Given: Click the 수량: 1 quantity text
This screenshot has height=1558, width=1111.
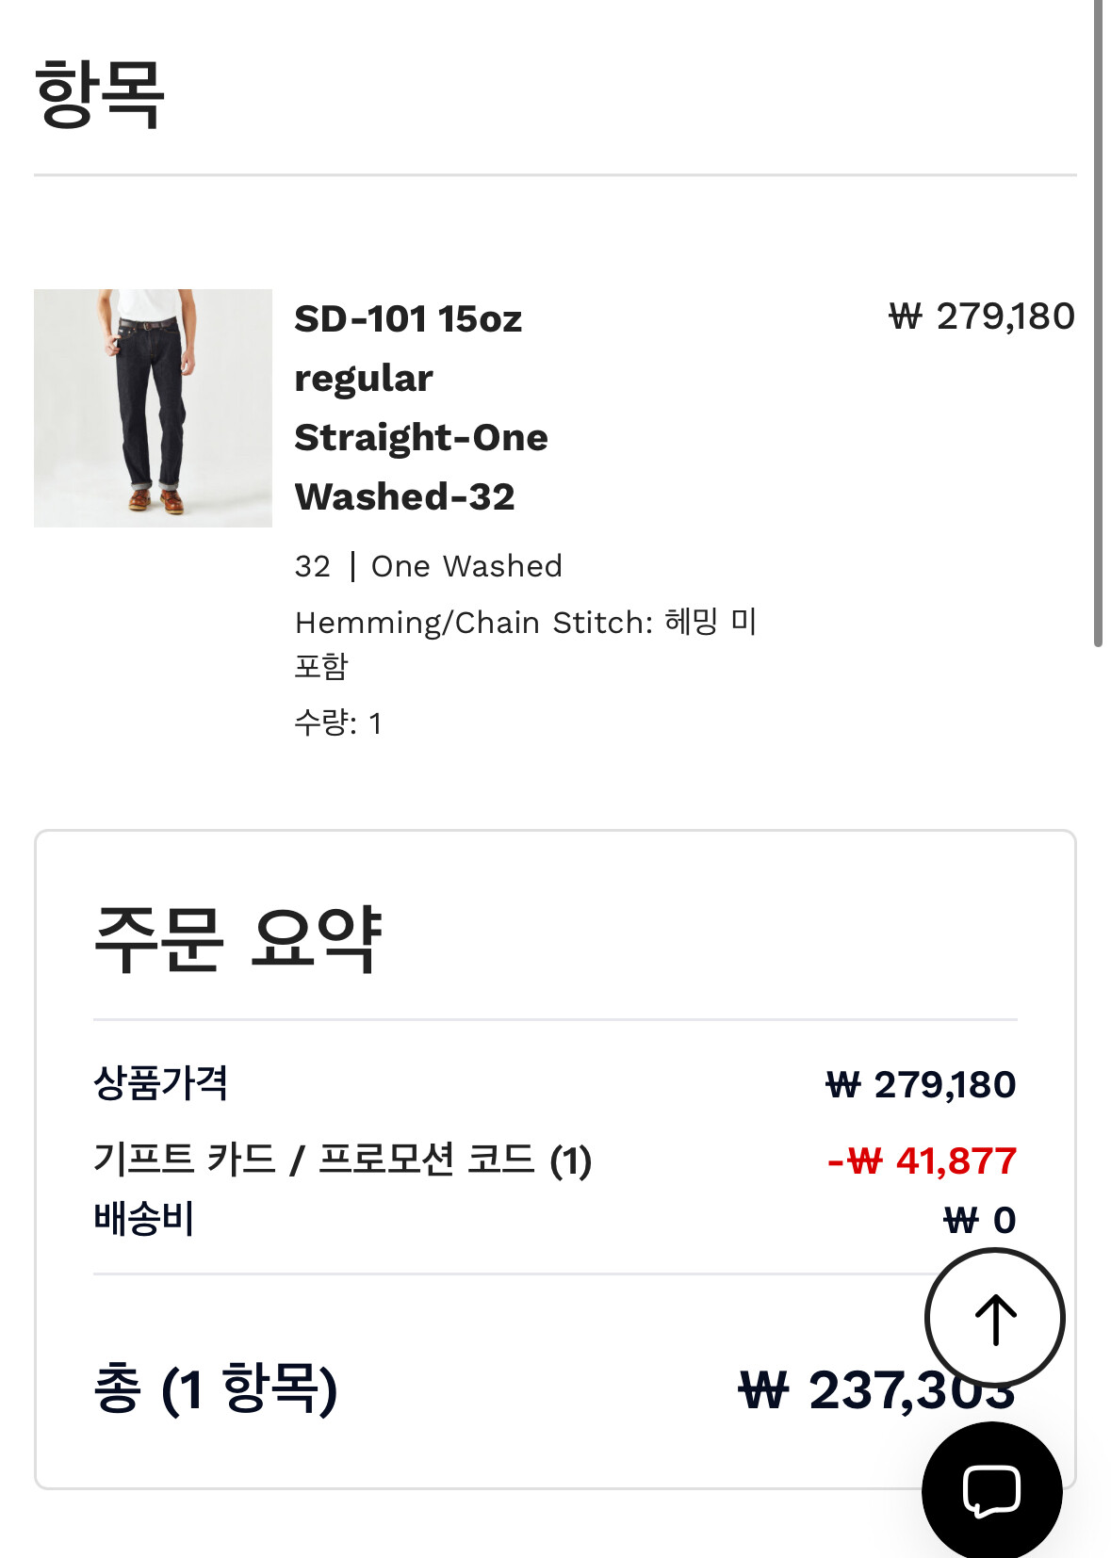Looking at the screenshot, I should pyautogui.click(x=337, y=722).
